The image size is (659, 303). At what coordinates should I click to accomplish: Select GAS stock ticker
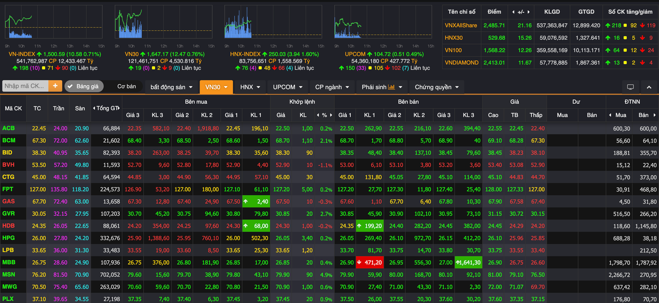coord(9,201)
